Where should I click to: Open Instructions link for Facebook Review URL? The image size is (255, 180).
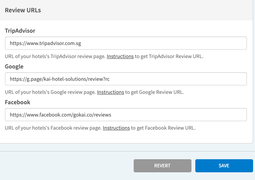pos(116,128)
